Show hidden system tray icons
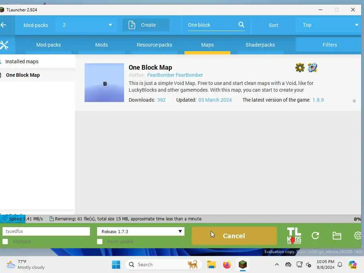 coord(277,264)
